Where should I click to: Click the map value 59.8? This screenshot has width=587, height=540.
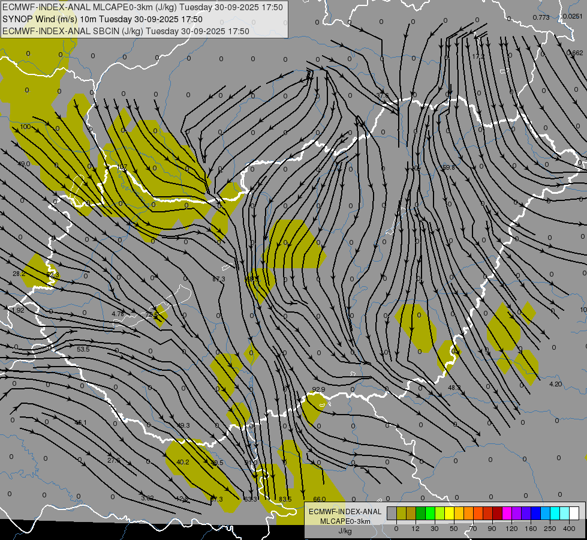click(448, 167)
